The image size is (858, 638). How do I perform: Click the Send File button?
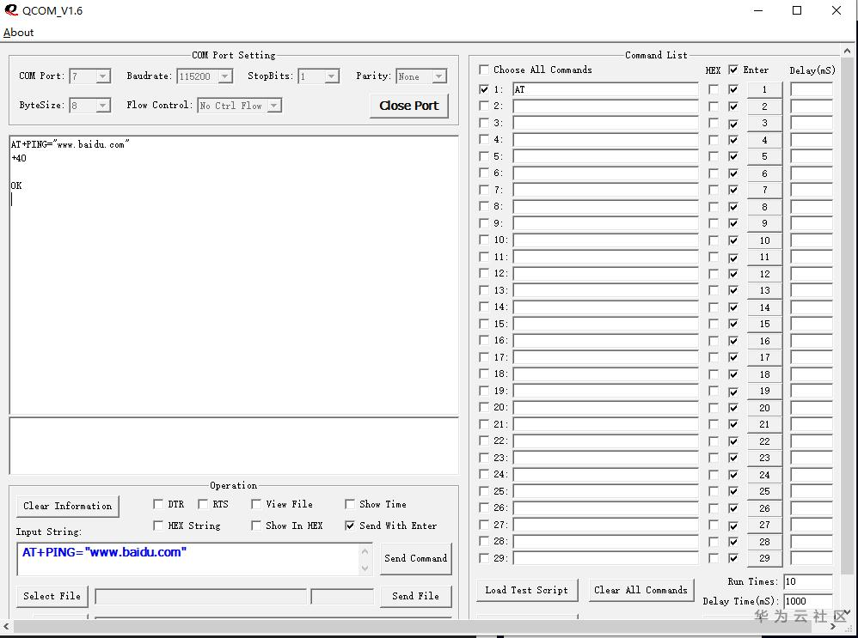[x=416, y=596]
